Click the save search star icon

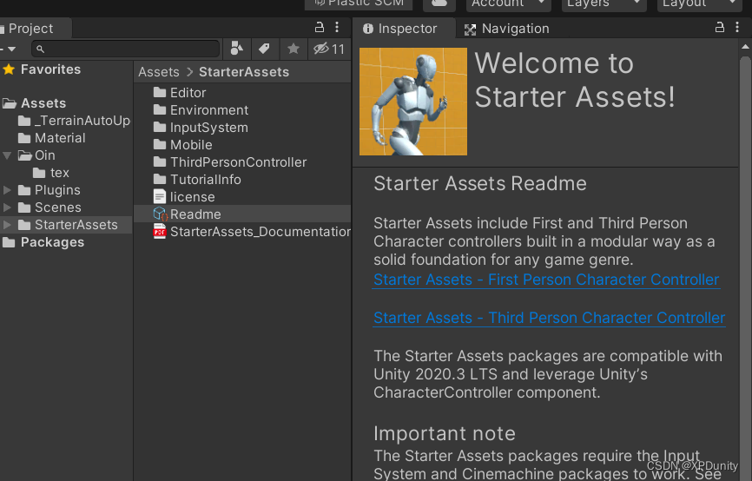pyautogui.click(x=293, y=49)
